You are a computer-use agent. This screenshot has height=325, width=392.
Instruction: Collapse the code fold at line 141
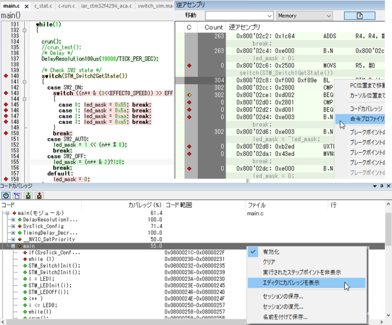point(24,82)
